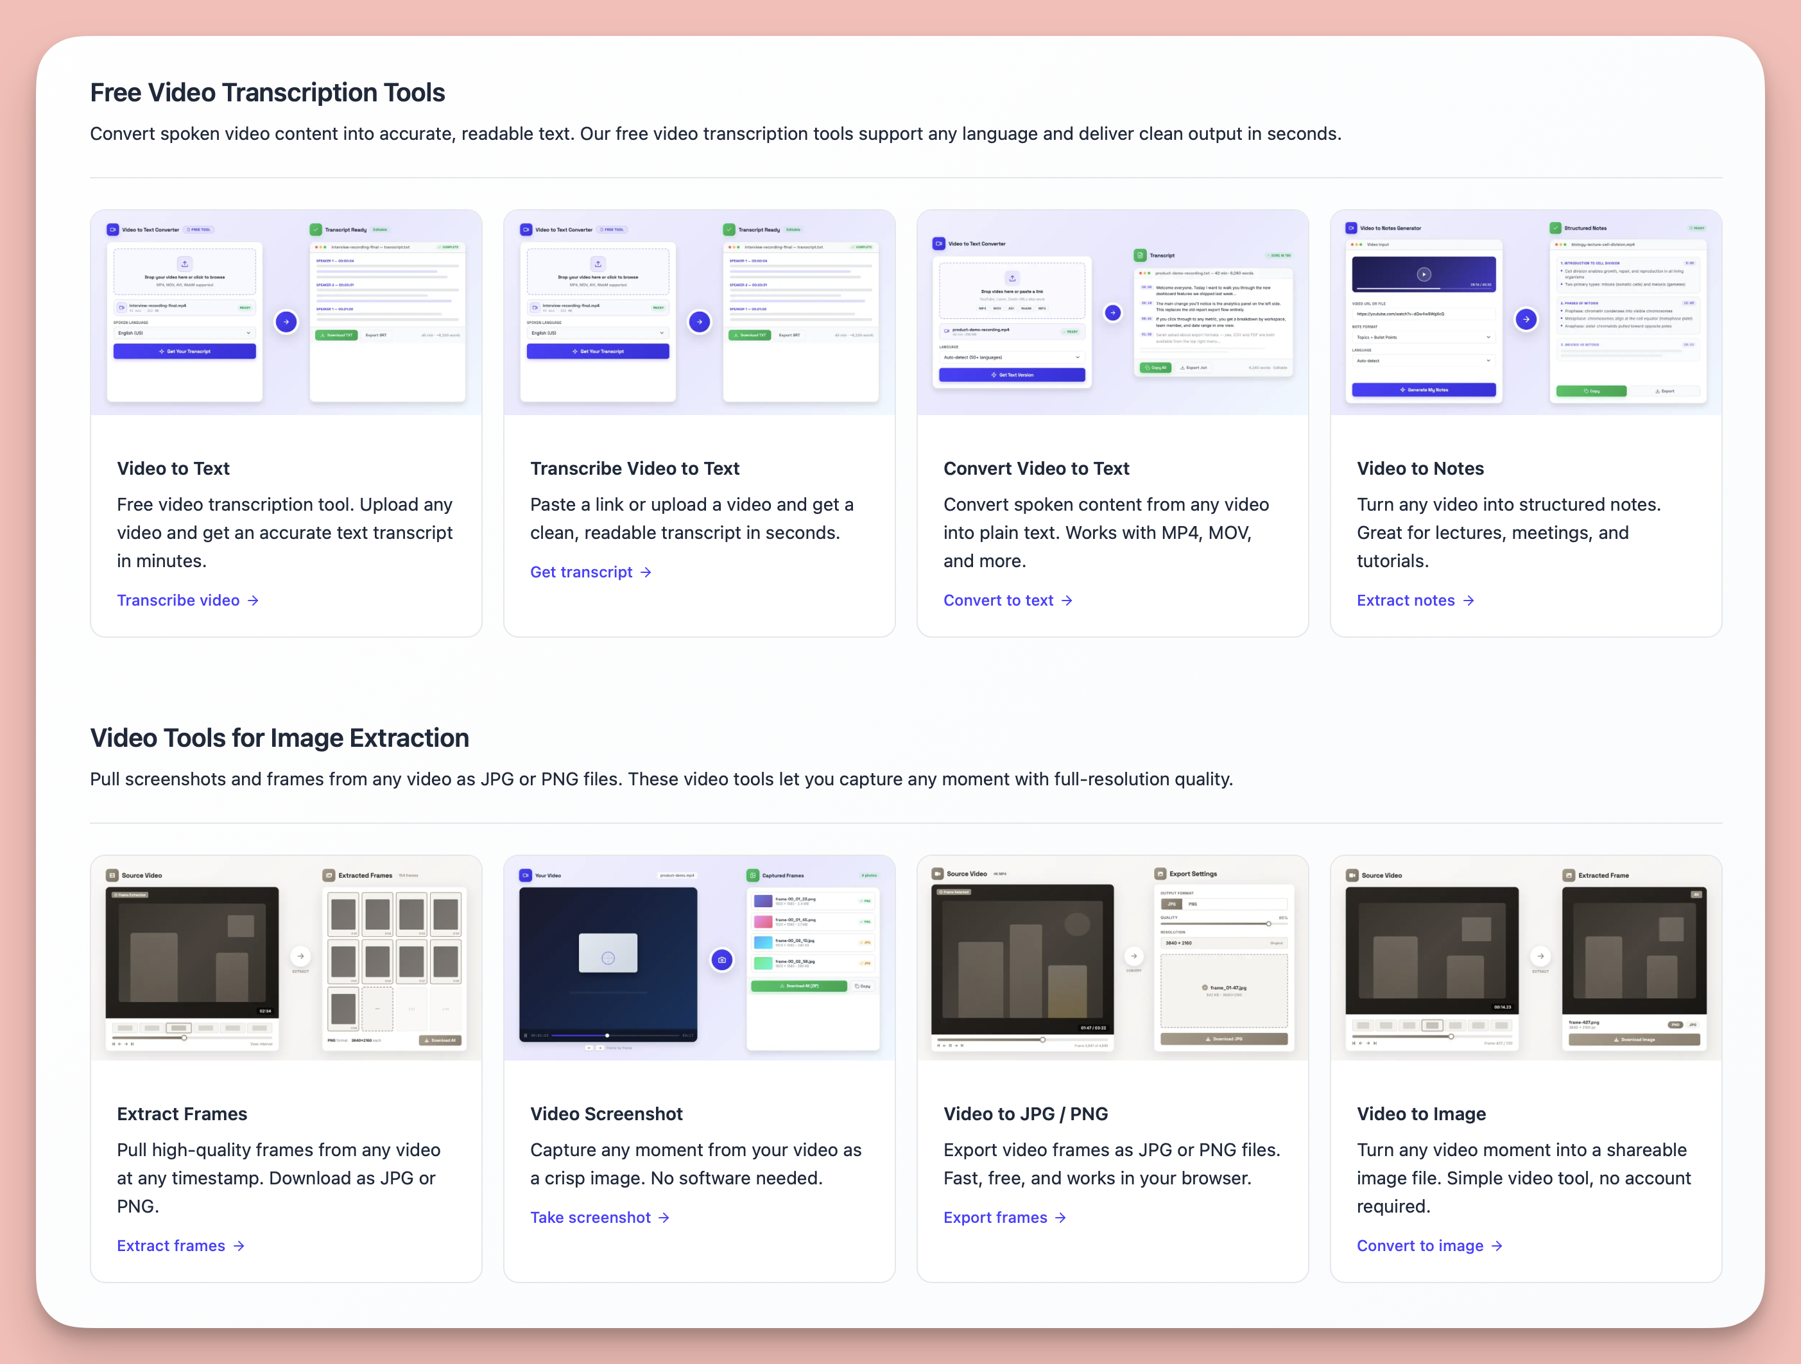This screenshot has width=1801, height=1364.
Task: Click the Extract frames link
Action: 180,1246
